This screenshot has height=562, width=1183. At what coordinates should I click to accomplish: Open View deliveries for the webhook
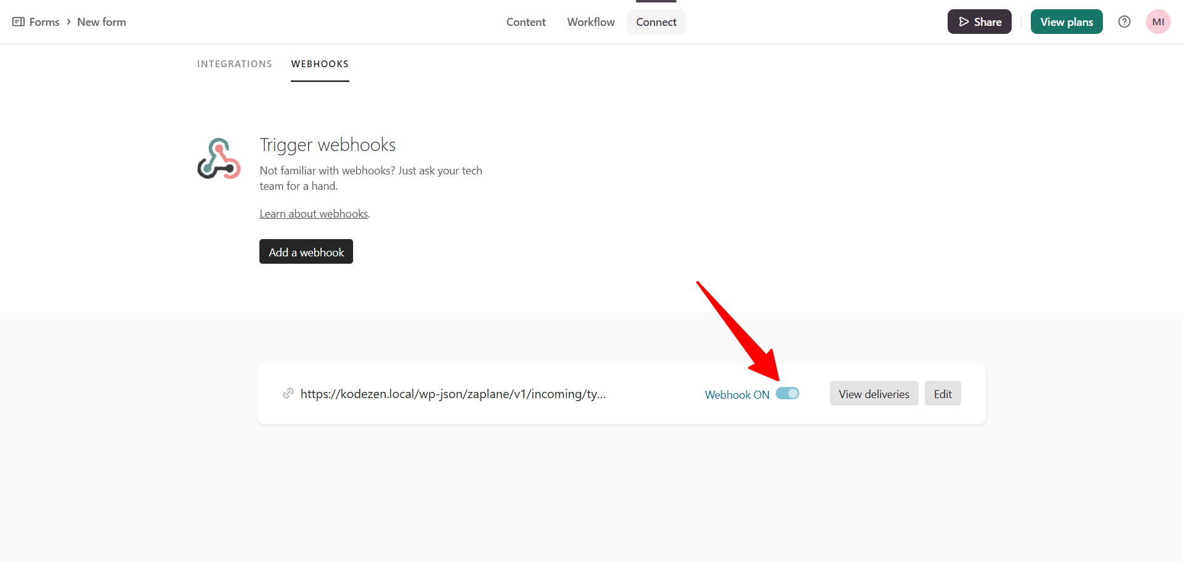(874, 393)
